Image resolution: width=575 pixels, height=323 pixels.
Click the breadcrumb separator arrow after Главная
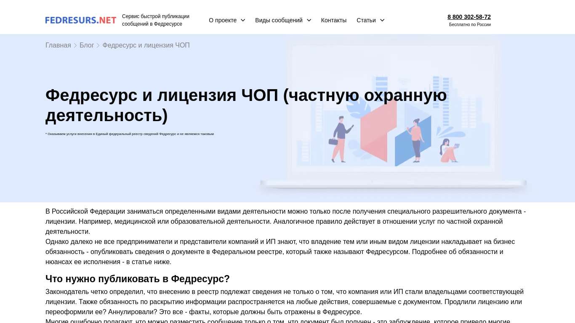(75, 45)
